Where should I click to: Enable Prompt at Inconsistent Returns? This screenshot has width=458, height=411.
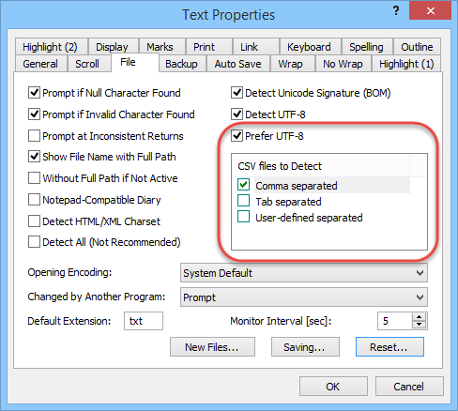pos(34,136)
